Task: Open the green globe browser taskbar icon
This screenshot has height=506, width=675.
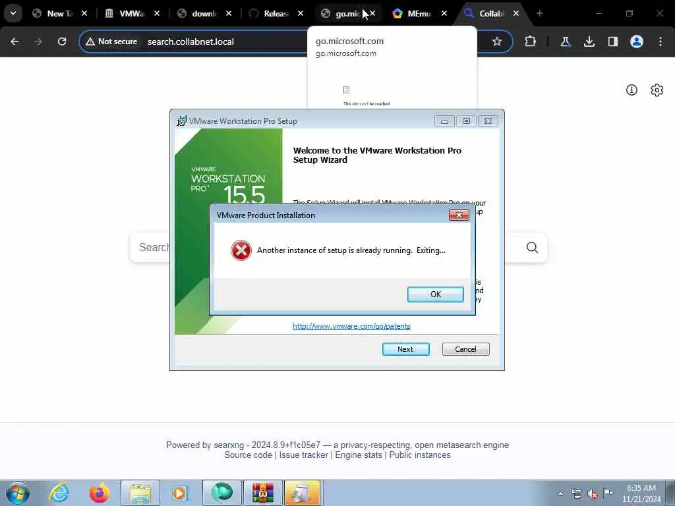Action: 221,493
